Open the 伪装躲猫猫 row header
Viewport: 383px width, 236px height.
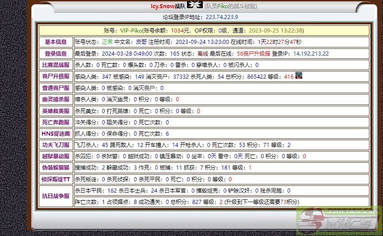click(56, 168)
